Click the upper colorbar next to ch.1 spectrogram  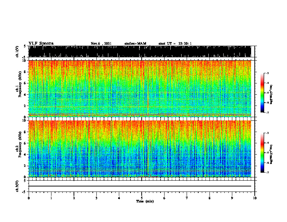[x=262, y=93]
